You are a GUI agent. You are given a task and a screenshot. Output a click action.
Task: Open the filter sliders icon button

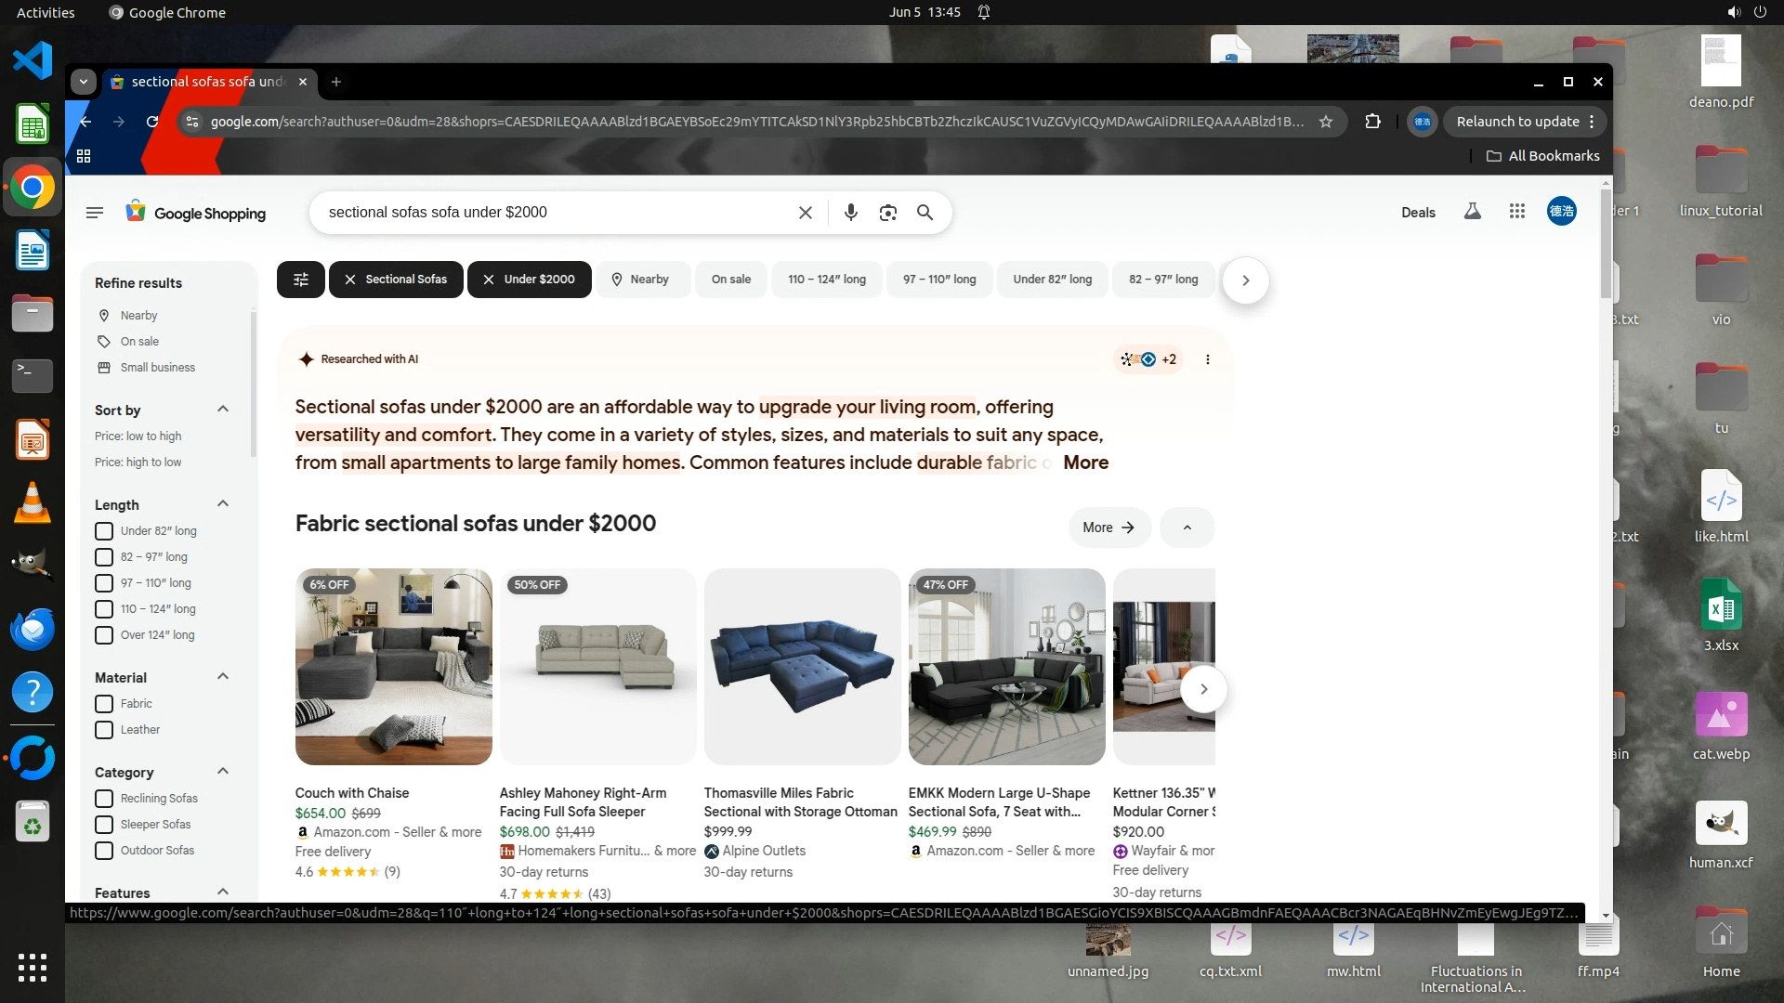(x=301, y=280)
